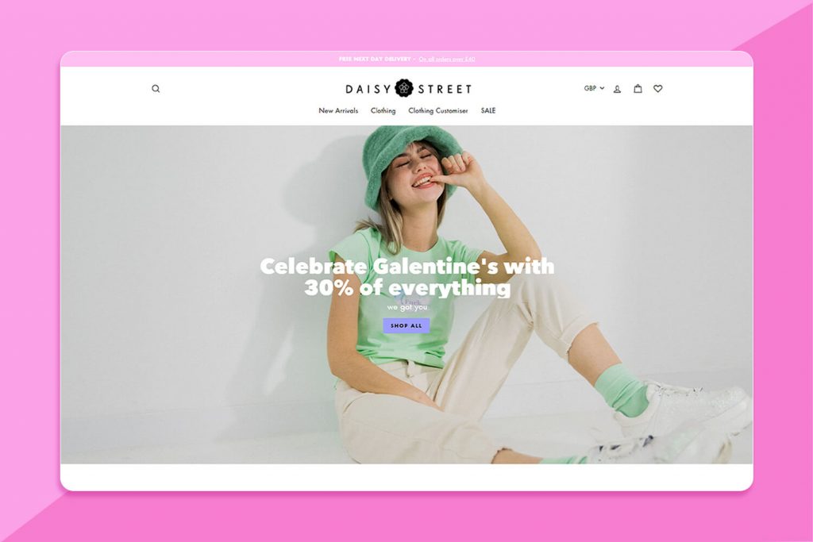View the shopping bag icon
The width and height of the screenshot is (813, 542).
coord(638,89)
